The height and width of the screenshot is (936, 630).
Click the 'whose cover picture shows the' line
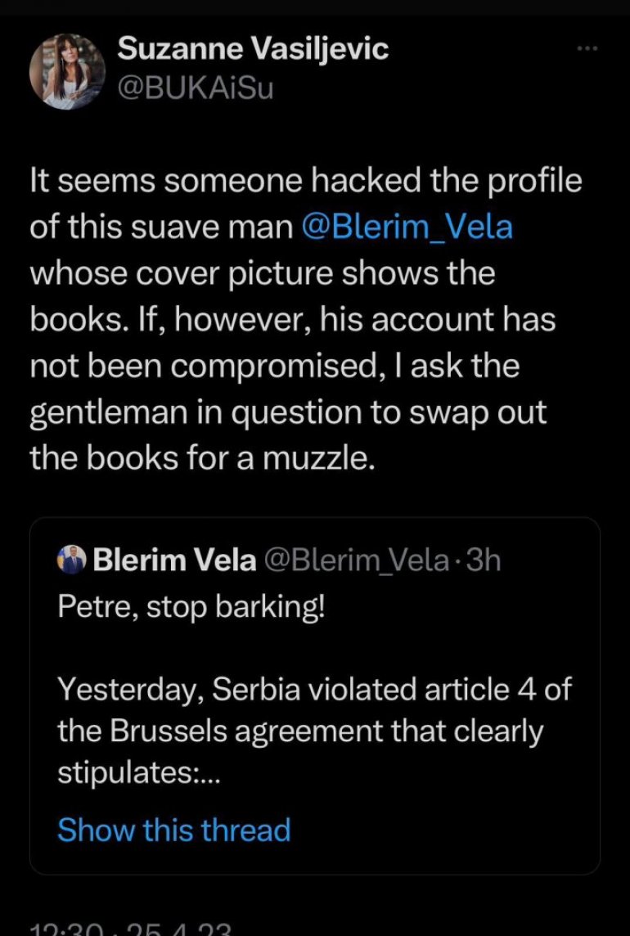point(262,273)
